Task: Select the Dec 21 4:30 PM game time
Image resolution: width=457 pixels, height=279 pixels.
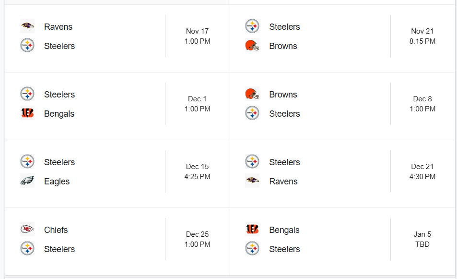Action: coord(422,171)
